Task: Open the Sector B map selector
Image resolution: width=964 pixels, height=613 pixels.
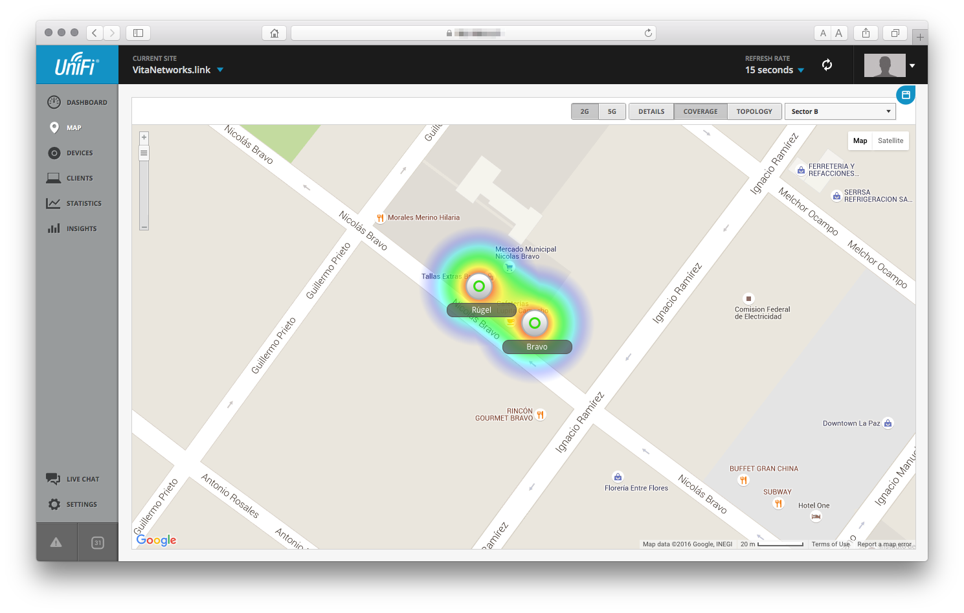Action: (840, 111)
